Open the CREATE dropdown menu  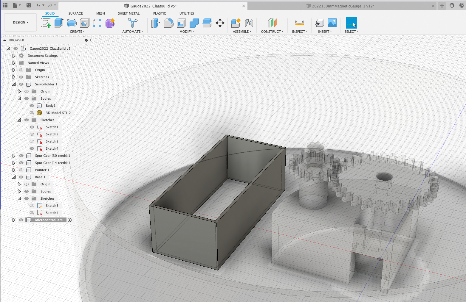click(x=77, y=32)
